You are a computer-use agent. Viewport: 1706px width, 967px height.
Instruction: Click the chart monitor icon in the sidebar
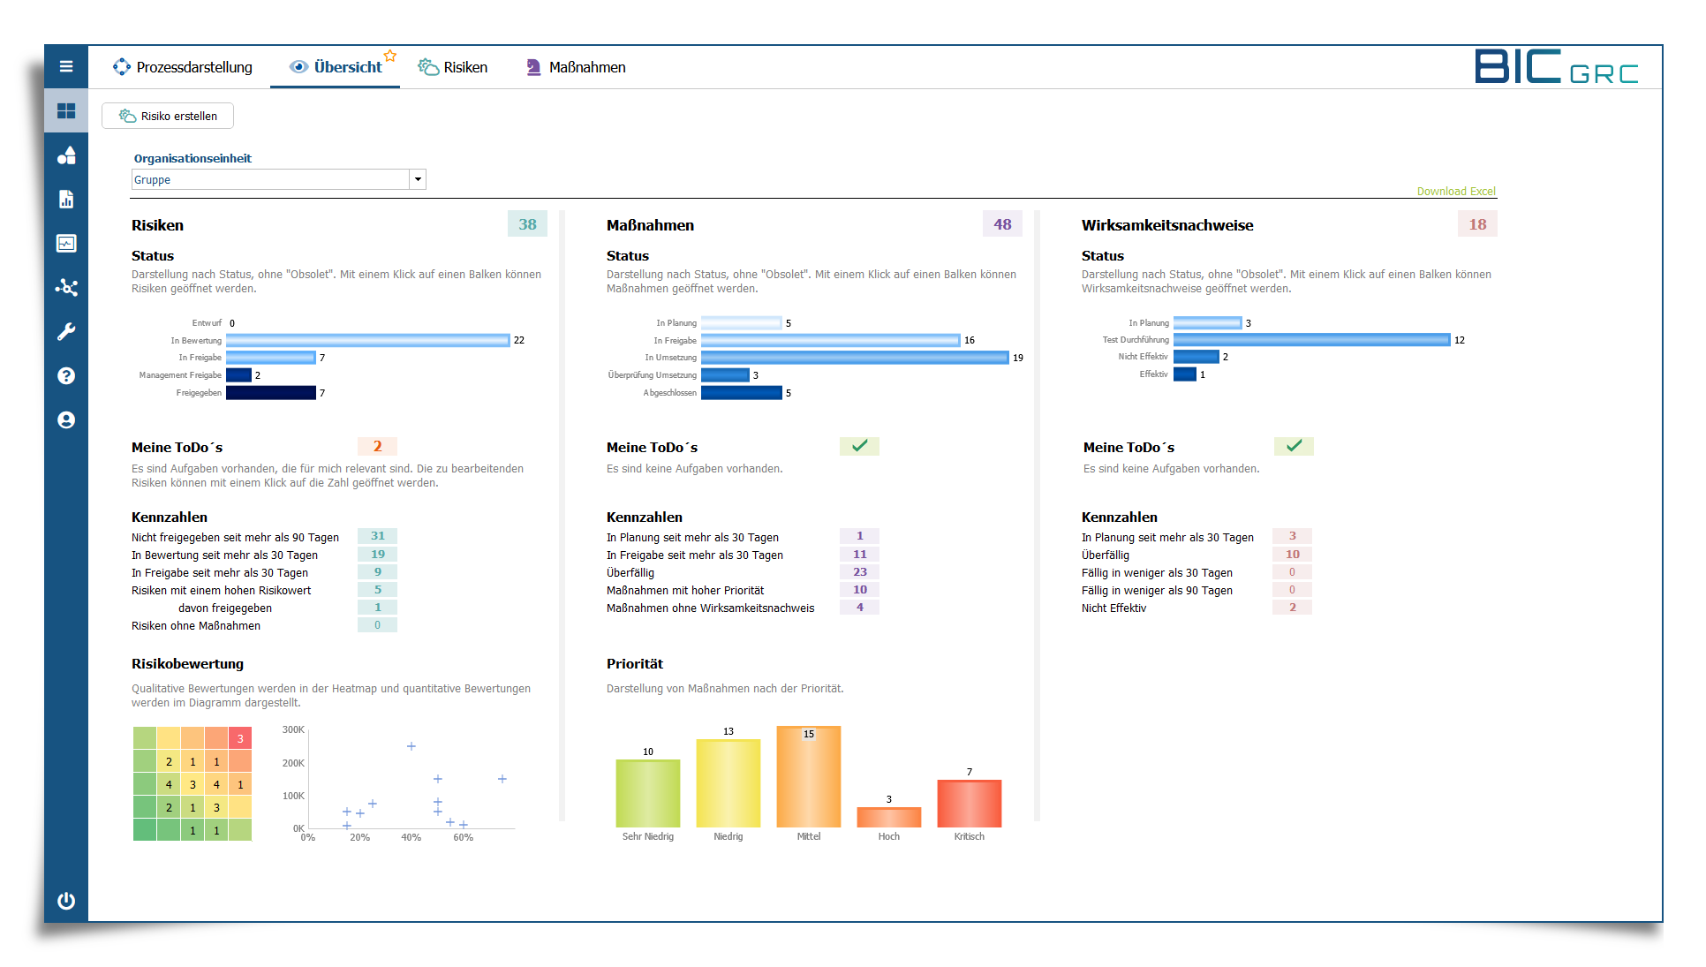(66, 244)
